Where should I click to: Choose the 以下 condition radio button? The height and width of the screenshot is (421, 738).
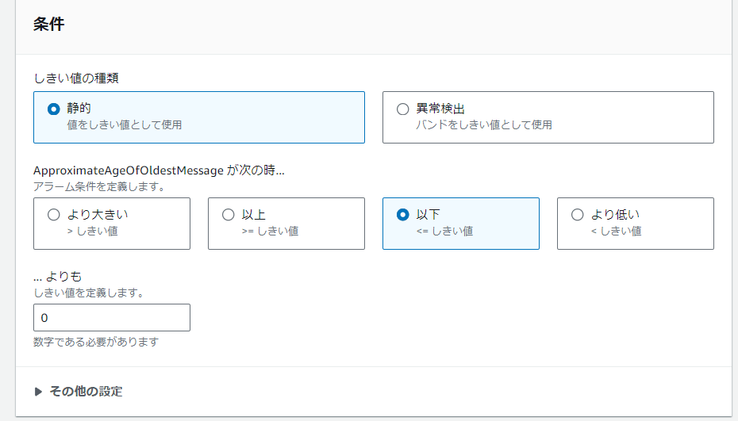click(403, 215)
